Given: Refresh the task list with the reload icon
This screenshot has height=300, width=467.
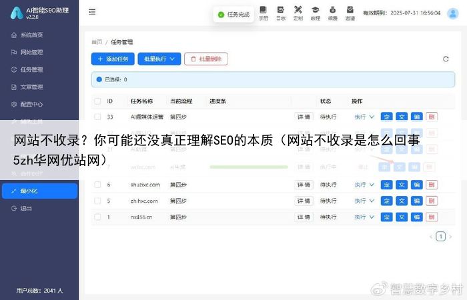Looking at the screenshot, I should click(446, 59).
